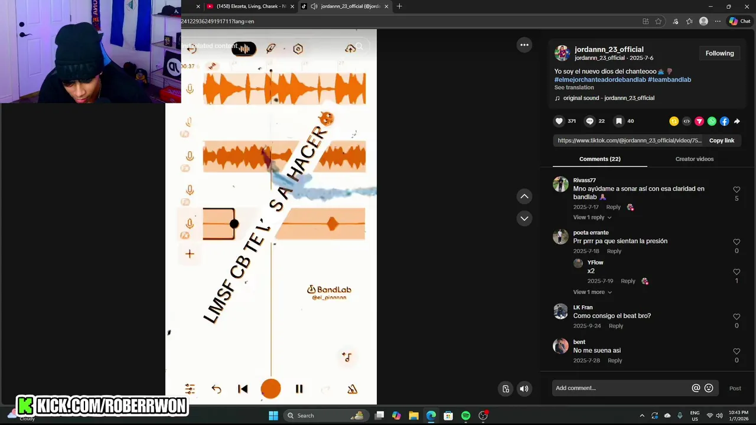
Task: Open the Edge Settings and more menu
Action: pos(718,21)
